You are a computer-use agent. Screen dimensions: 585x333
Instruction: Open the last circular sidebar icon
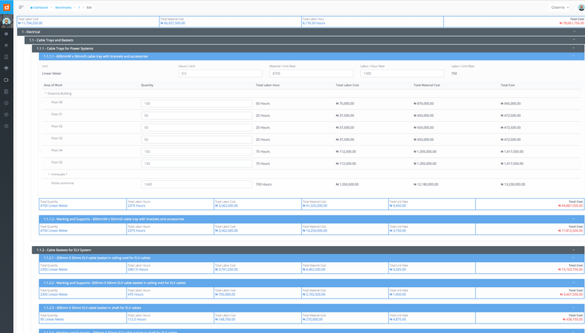click(x=6, y=126)
